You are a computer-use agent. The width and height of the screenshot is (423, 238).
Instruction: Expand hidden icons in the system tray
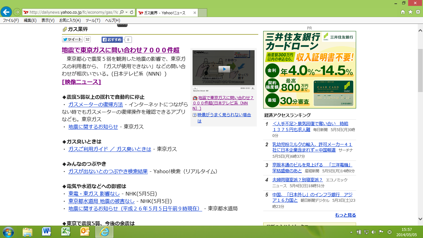[351, 232]
